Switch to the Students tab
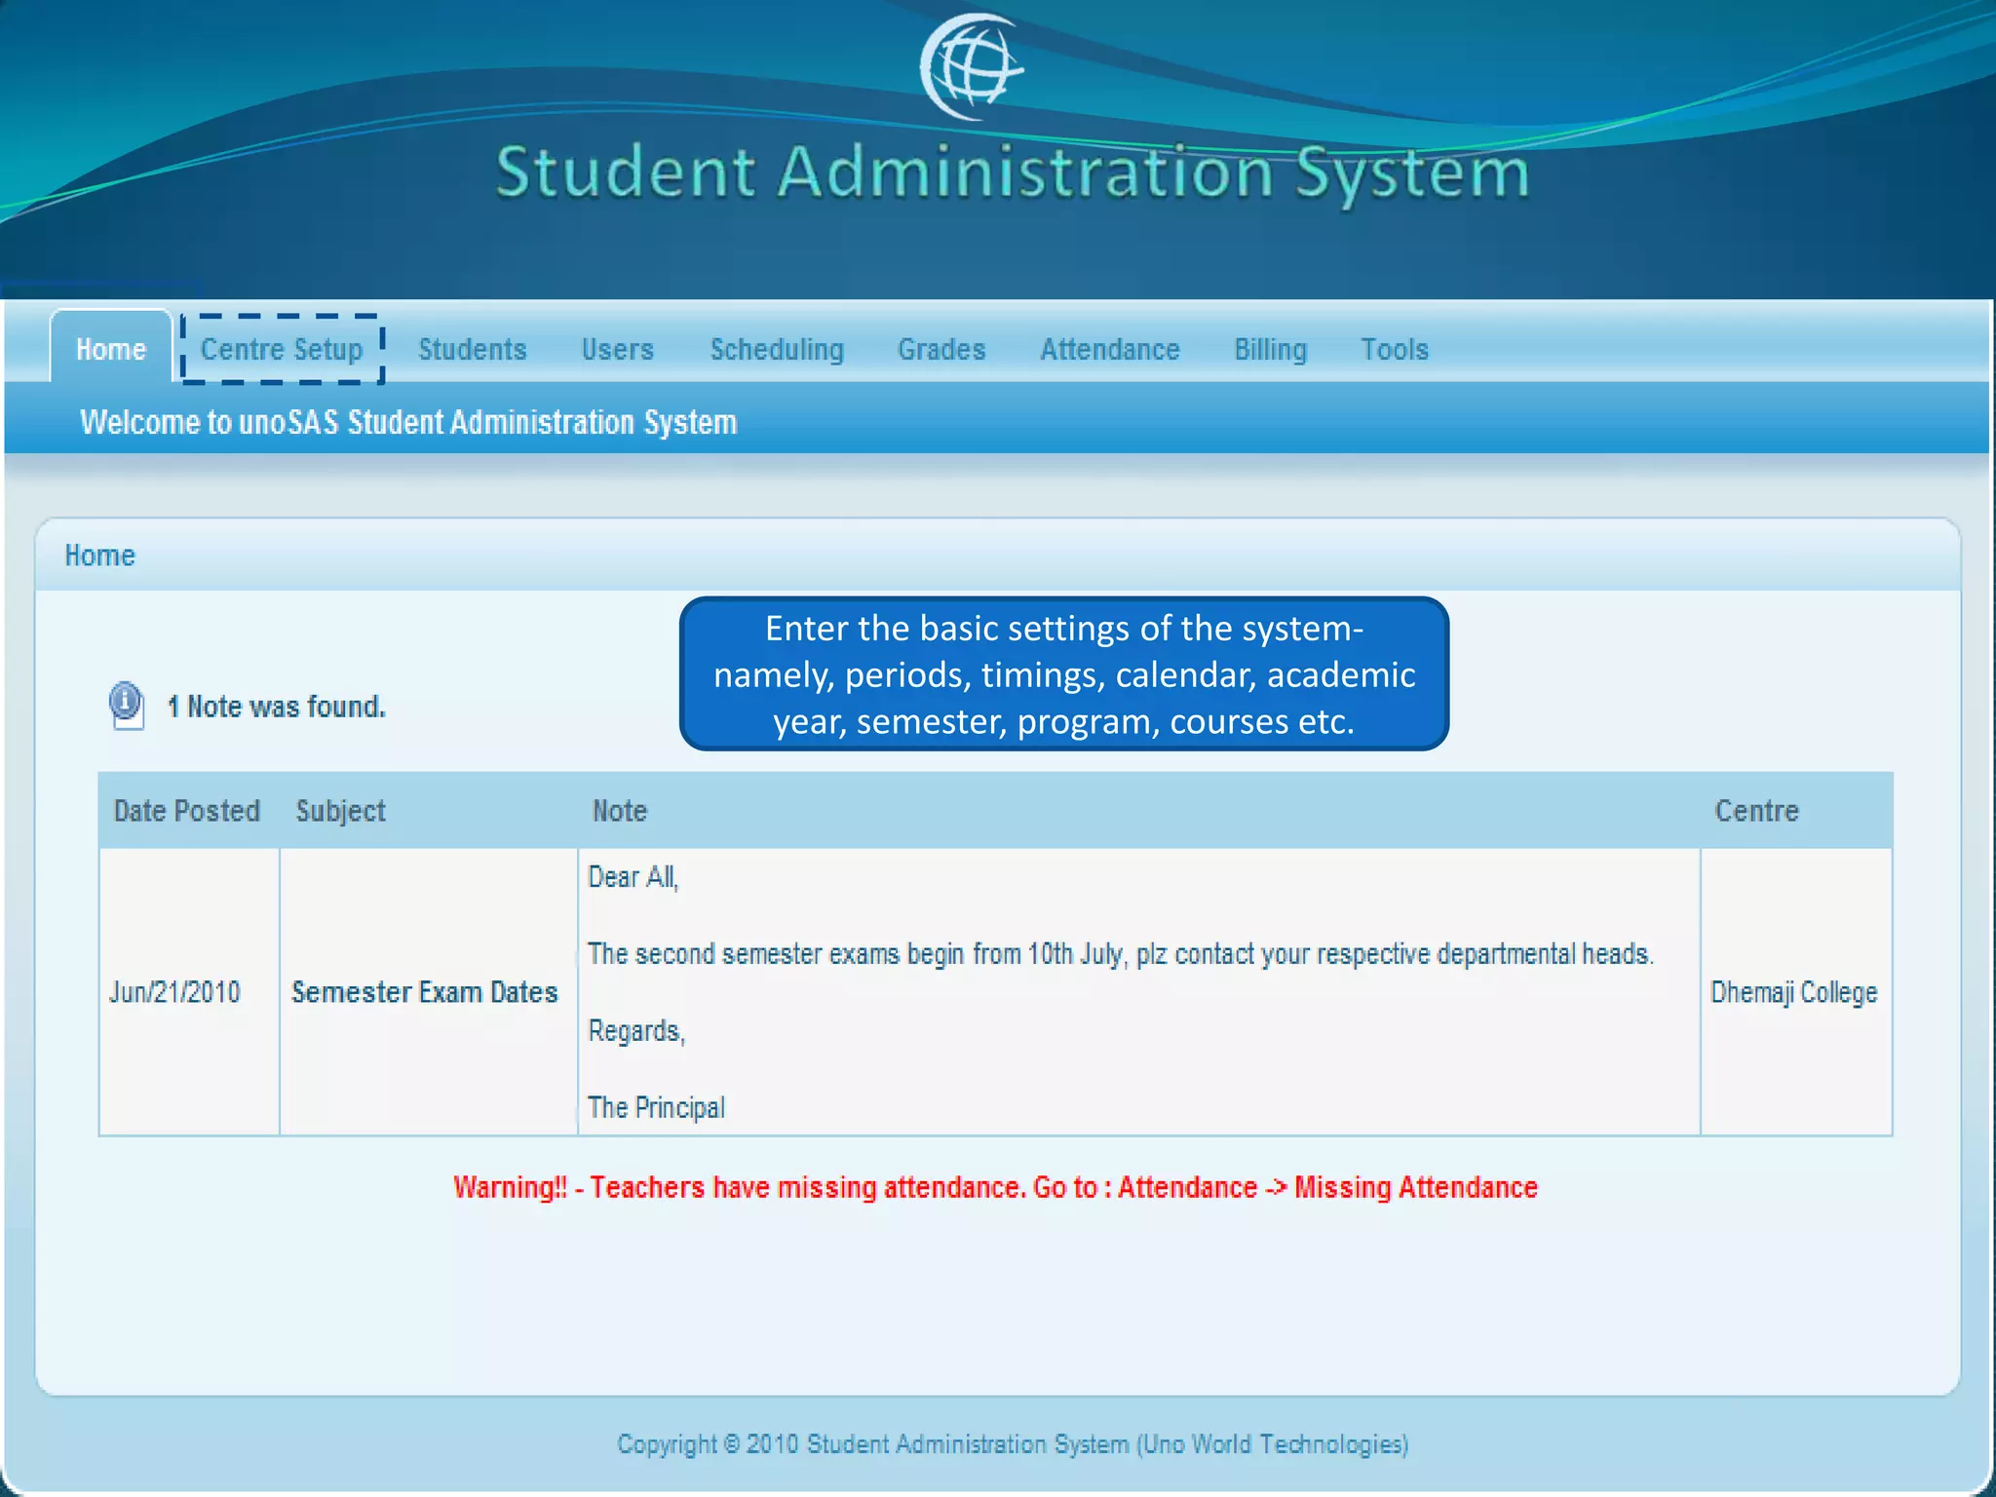 tap(473, 349)
